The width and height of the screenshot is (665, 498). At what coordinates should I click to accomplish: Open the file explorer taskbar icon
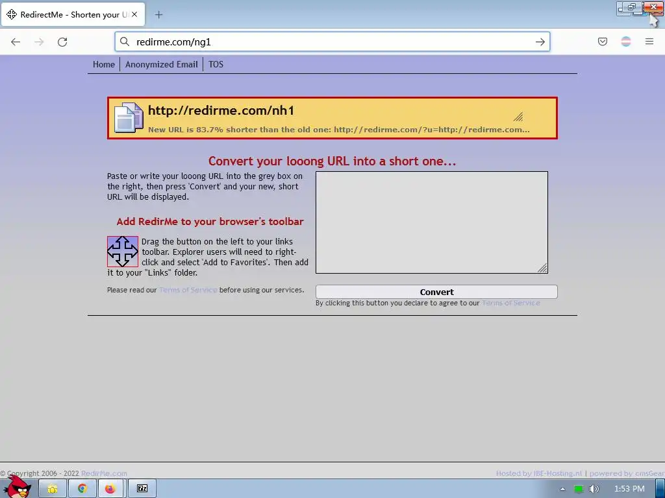pos(52,489)
